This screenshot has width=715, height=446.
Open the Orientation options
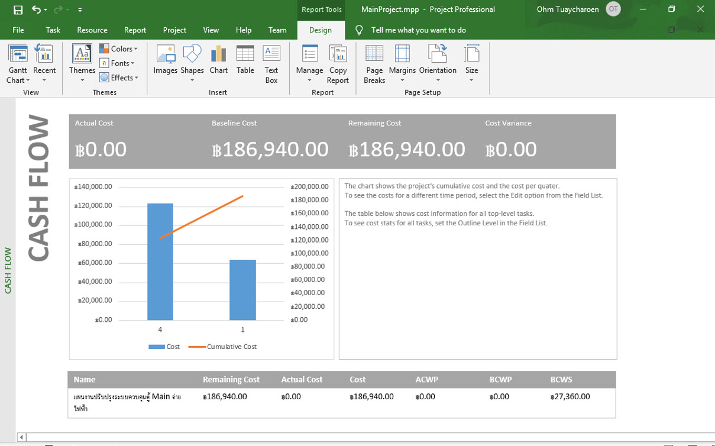pos(437,62)
